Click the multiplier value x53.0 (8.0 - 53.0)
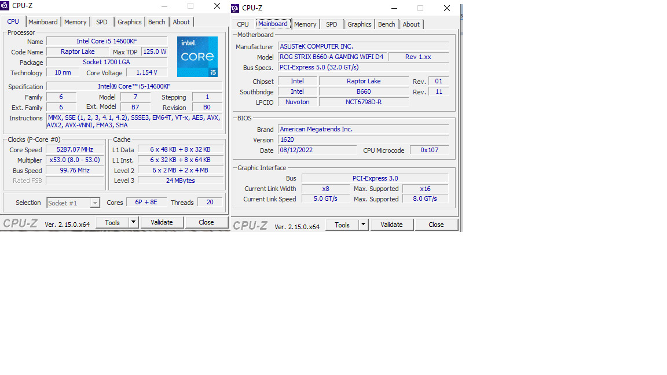The height and width of the screenshot is (375, 667). (x=75, y=160)
